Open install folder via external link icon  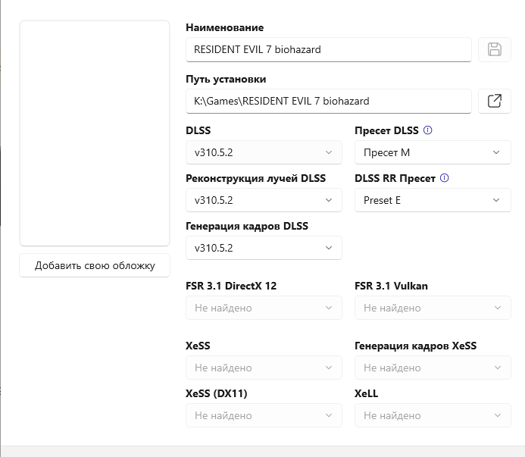click(x=495, y=101)
